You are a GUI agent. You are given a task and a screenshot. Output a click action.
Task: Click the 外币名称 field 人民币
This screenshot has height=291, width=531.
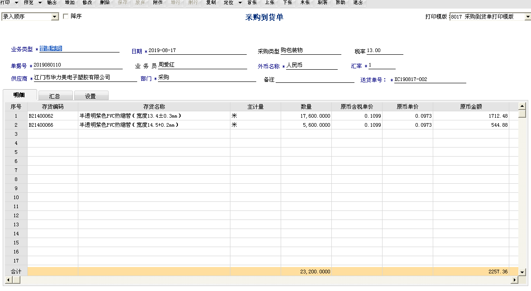coord(311,65)
